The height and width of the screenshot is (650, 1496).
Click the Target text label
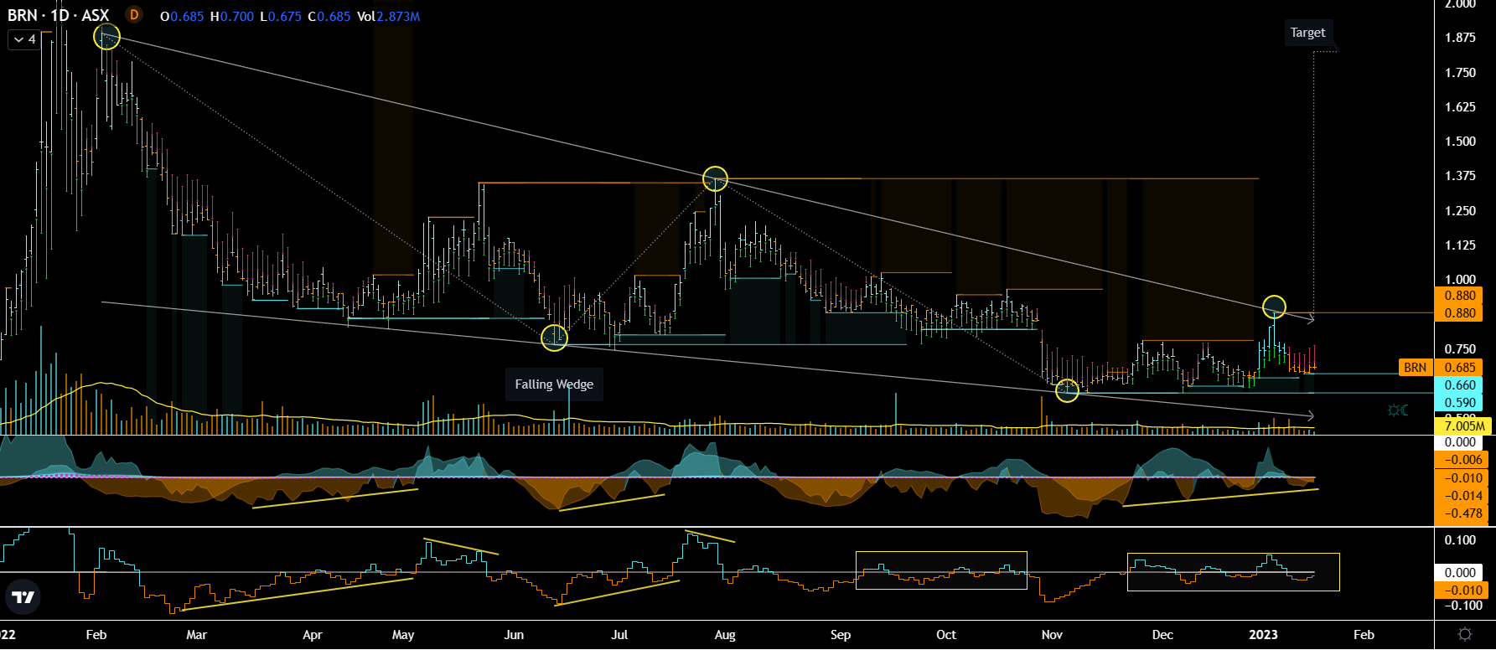tap(1307, 33)
